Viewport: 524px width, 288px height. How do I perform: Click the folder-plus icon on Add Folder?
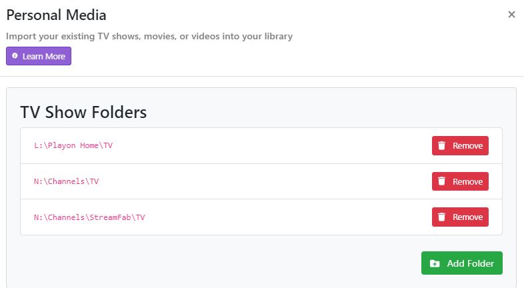pyautogui.click(x=435, y=263)
